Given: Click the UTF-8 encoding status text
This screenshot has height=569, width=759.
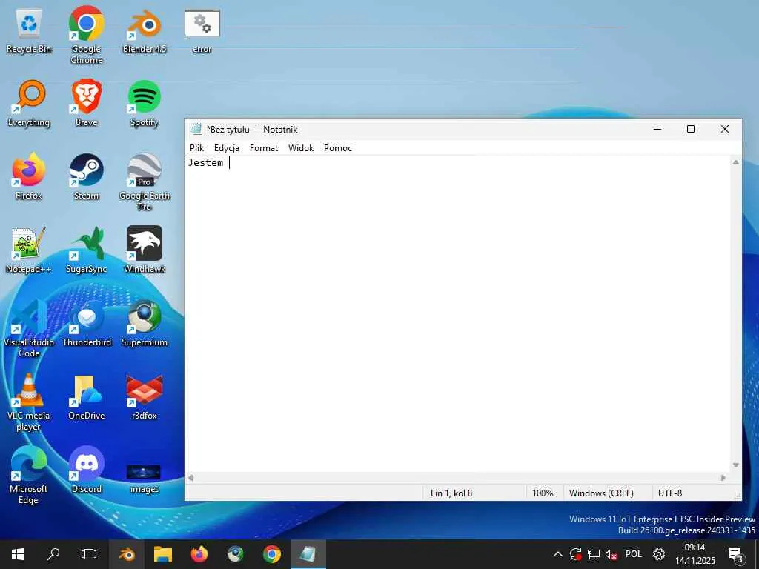Looking at the screenshot, I should point(670,493).
